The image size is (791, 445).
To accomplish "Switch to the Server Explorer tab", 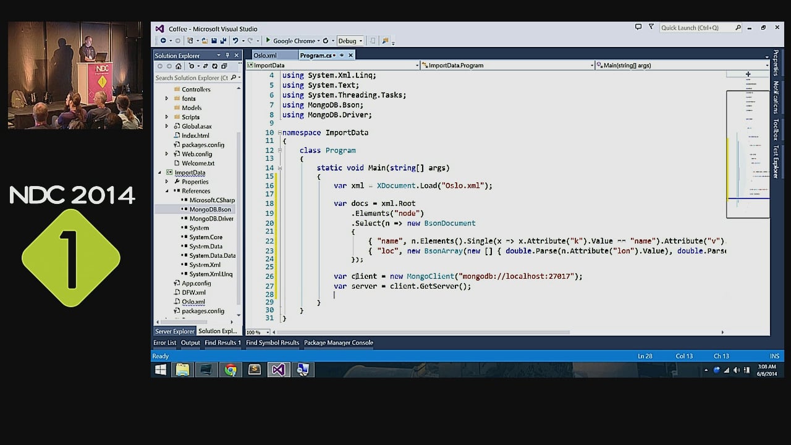I will [174, 331].
